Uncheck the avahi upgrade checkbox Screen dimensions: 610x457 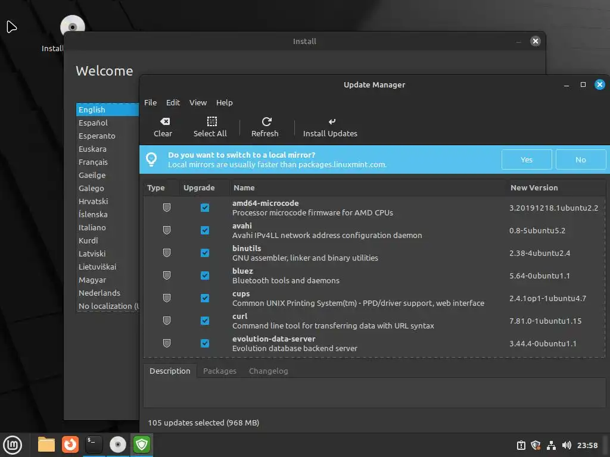point(205,230)
